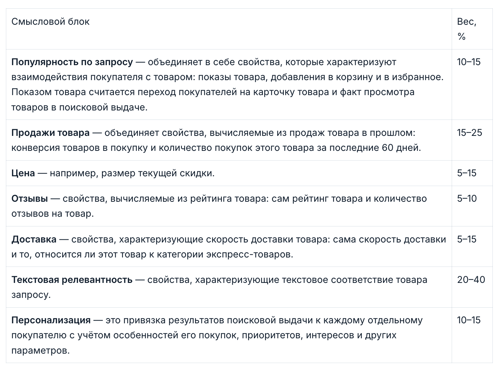The width and height of the screenshot is (498, 370).
Task: Click the 10–15 weight for Персонализация row
Action: coord(468,320)
